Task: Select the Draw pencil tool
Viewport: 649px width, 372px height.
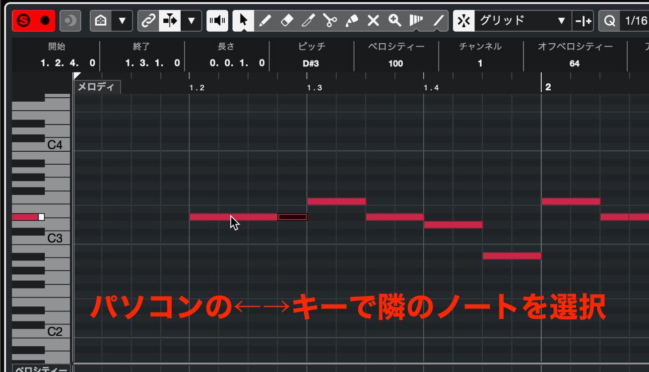Action: 265,21
